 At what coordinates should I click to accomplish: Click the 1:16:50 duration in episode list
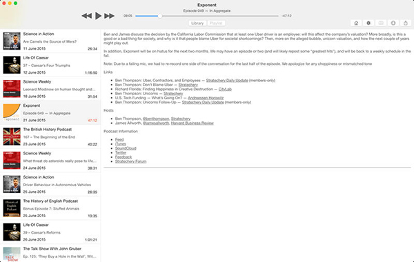(91, 73)
